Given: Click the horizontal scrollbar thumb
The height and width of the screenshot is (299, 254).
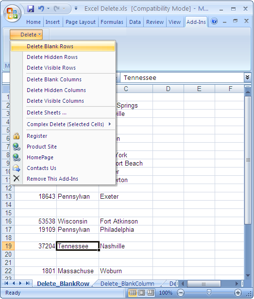Looking at the screenshot, I should click(x=204, y=284).
